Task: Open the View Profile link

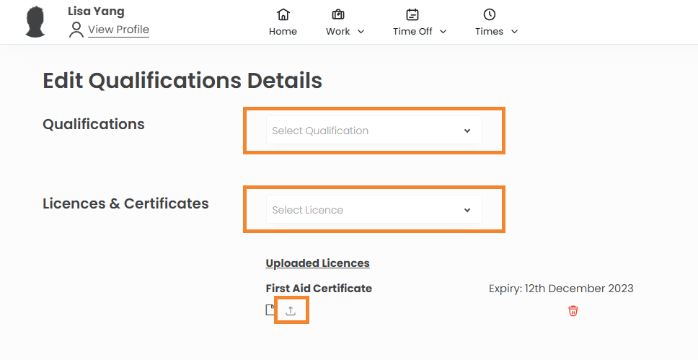Action: point(118,30)
